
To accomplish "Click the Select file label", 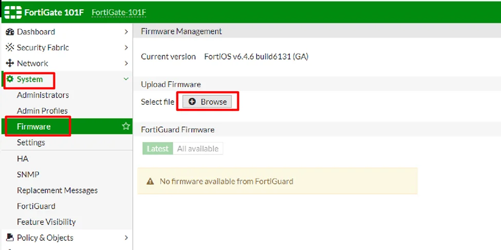I will pos(158,102).
